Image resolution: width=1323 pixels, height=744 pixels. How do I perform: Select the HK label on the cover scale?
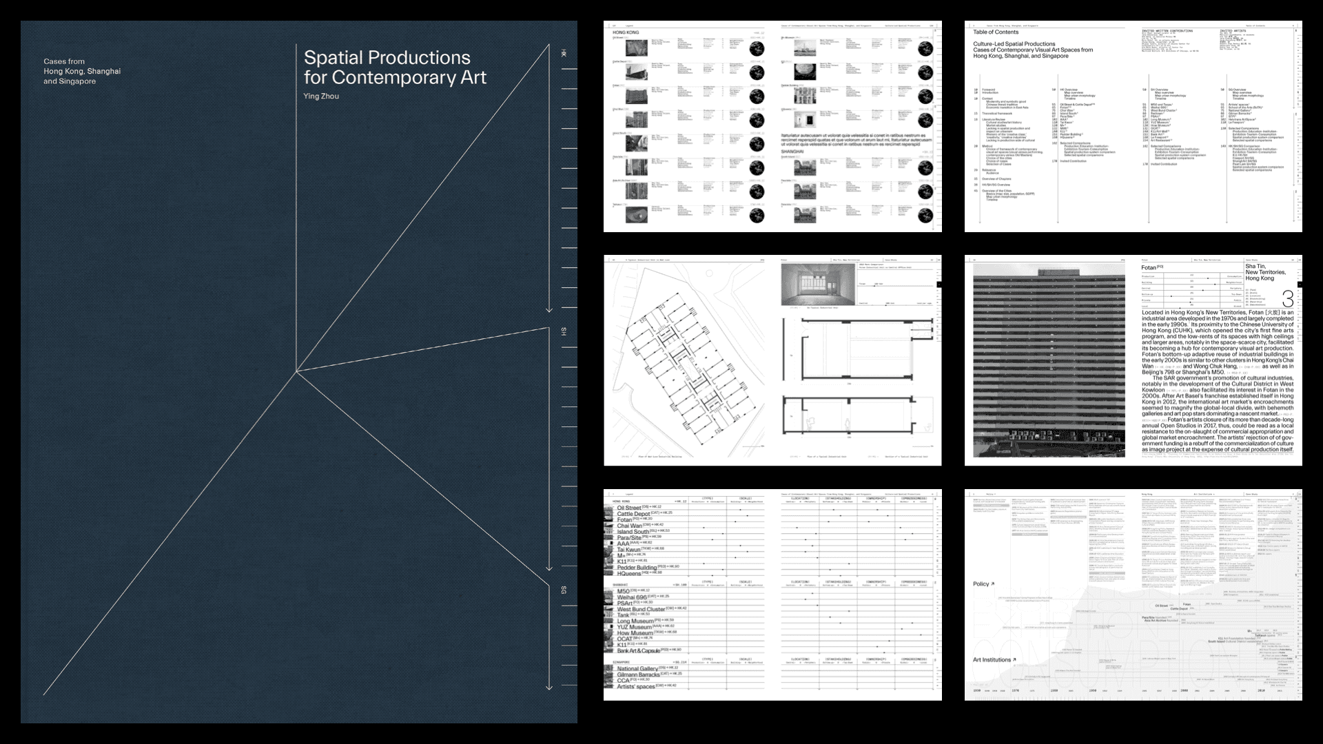coord(564,54)
